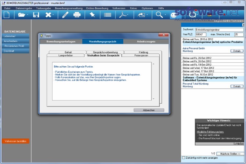Close the job search side panel
This screenshot has height=164, width=246.
point(243,25)
